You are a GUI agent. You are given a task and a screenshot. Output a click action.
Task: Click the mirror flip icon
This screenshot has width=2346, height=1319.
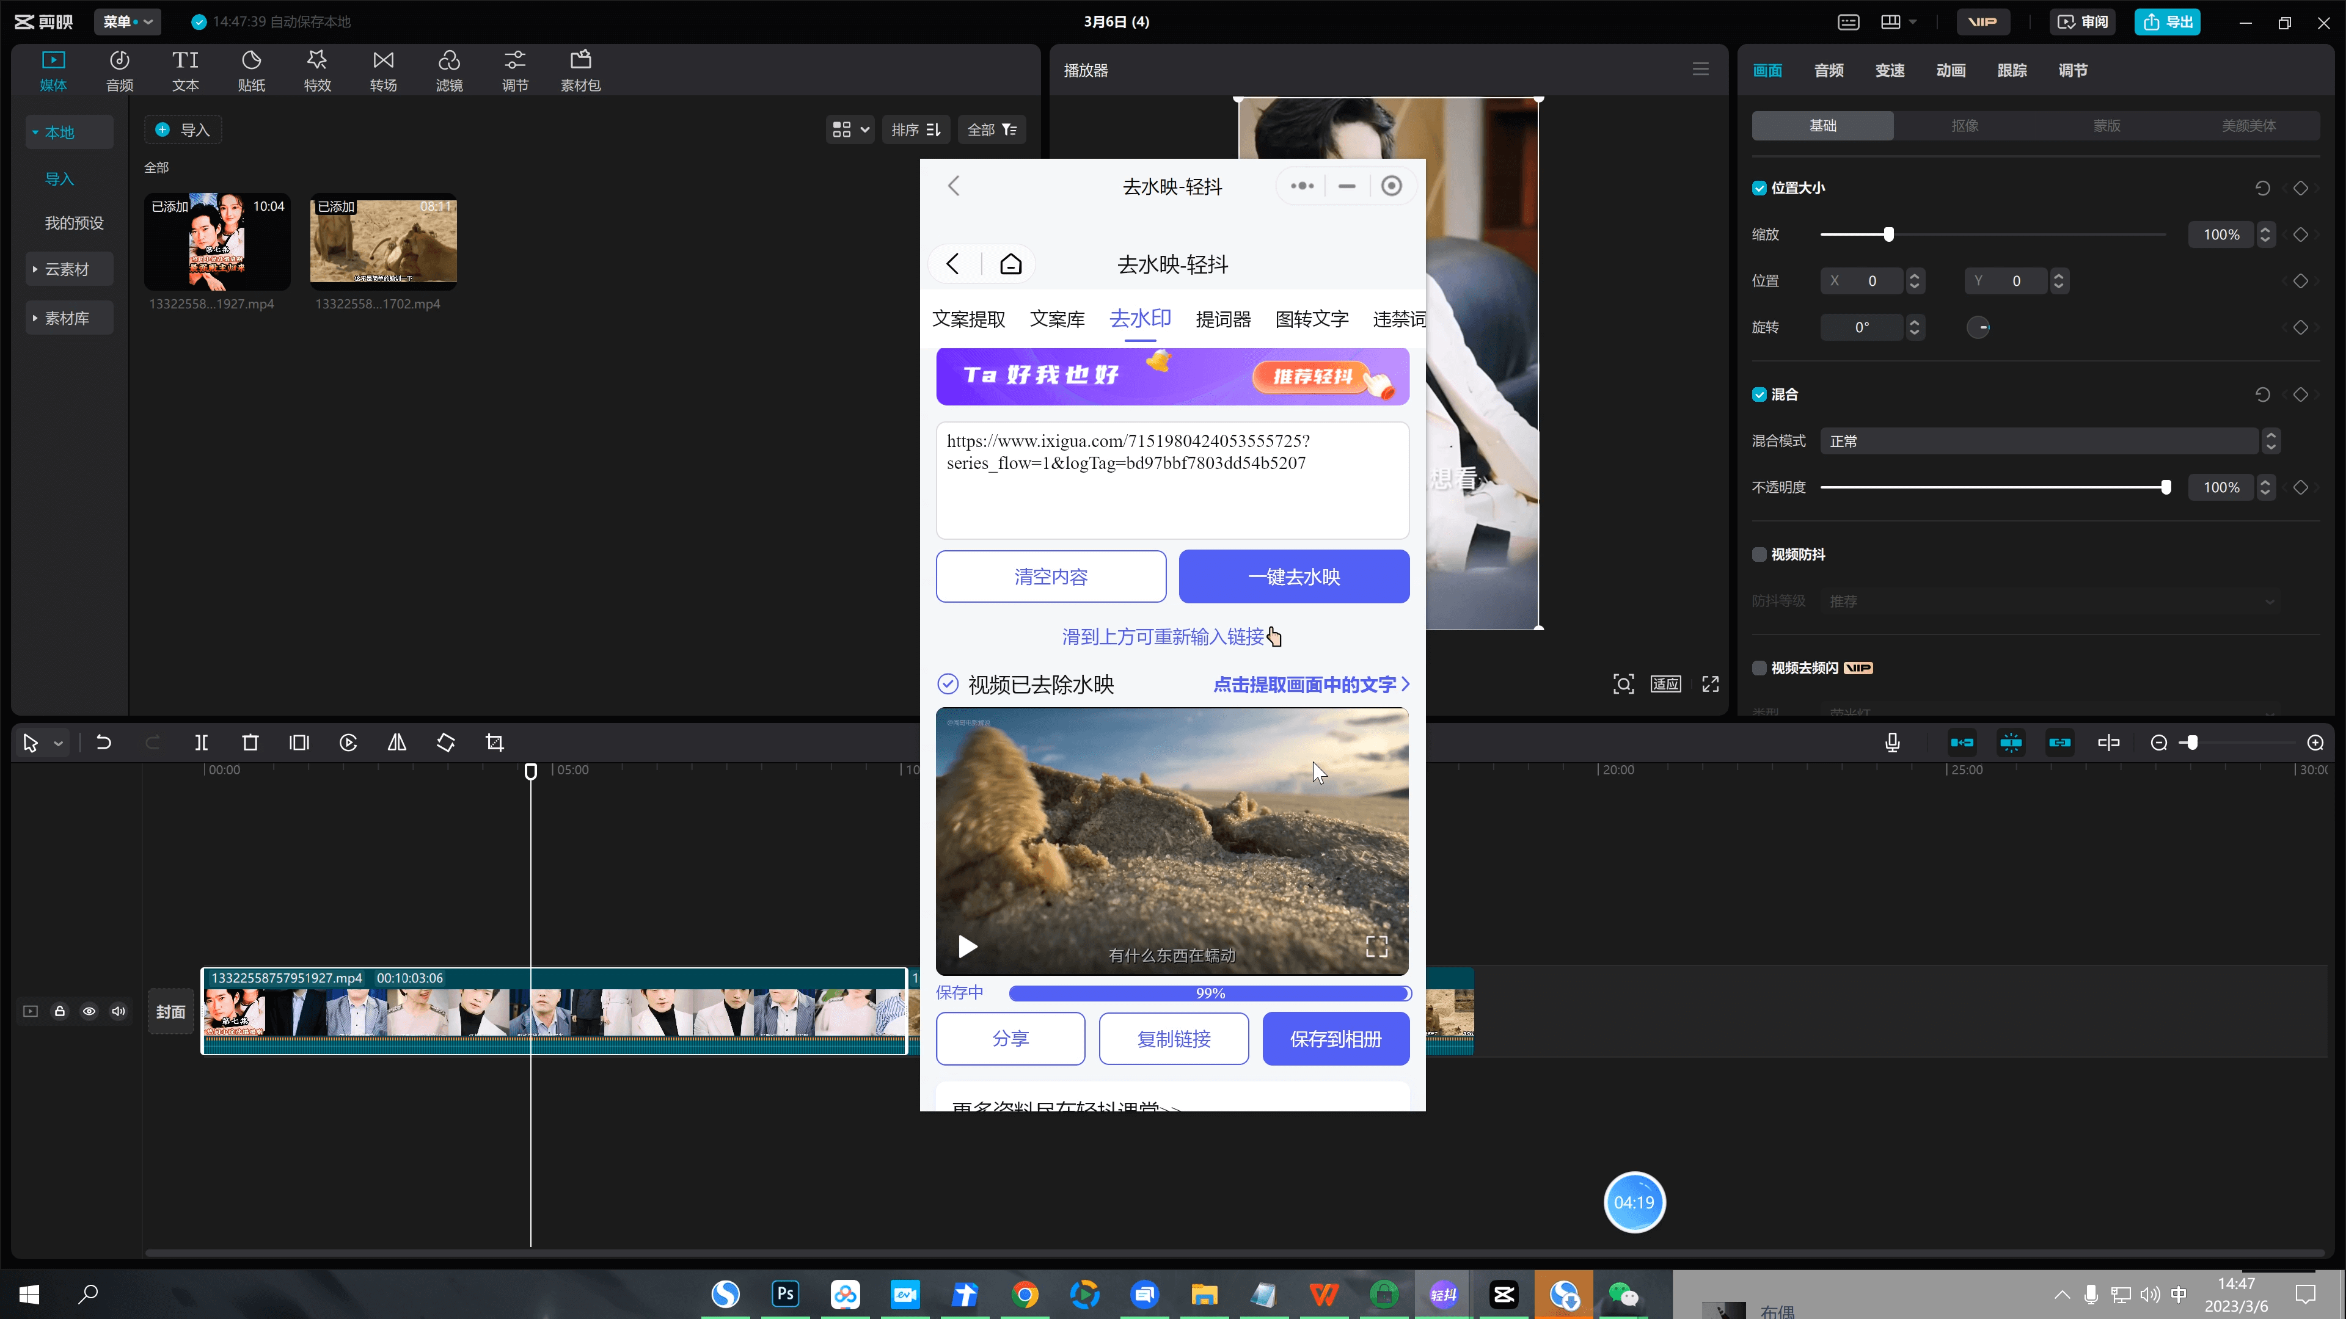pos(397,743)
